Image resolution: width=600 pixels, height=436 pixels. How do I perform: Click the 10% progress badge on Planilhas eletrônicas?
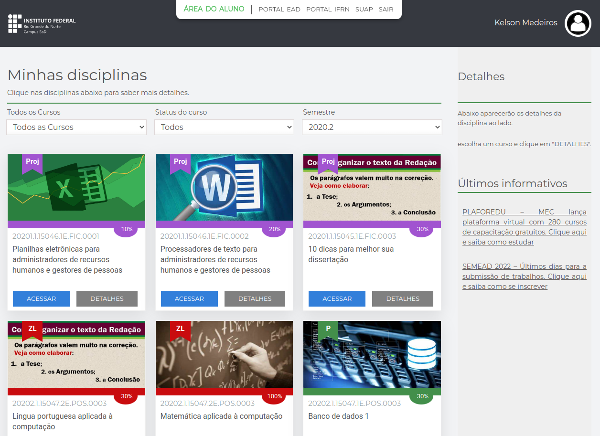[x=127, y=229]
